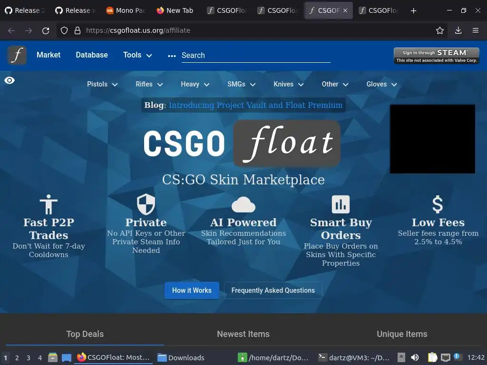Expand the Heavy category dropdown
Viewport: 487px width, 365px height.
[x=195, y=84]
